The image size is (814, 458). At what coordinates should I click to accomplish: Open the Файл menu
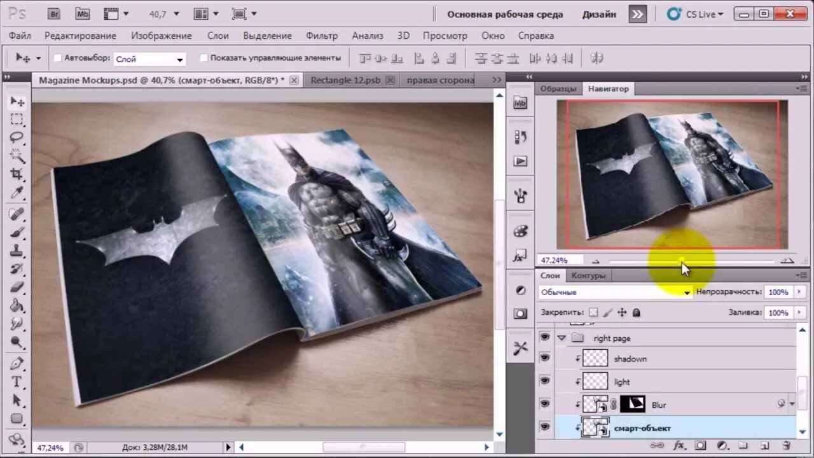point(20,36)
